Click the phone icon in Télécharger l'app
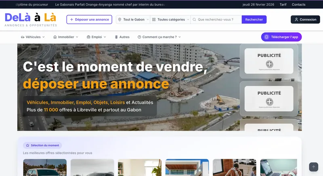This screenshot has height=176, width=323. coord(266,37)
